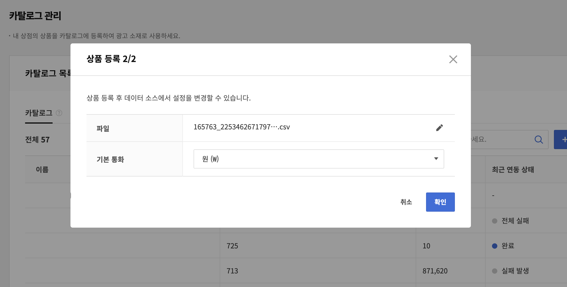Click the gray dot beside 전체 실패
Viewport: 567px width, 287px height.
tap(494, 221)
